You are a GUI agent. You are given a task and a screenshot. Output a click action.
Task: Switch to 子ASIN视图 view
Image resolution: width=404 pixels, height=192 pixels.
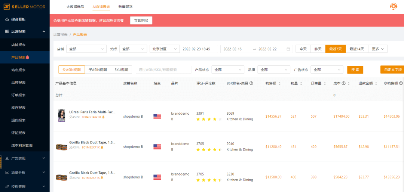pos(98,69)
